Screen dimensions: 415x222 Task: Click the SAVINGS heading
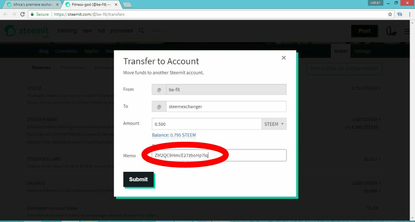coord(36,183)
